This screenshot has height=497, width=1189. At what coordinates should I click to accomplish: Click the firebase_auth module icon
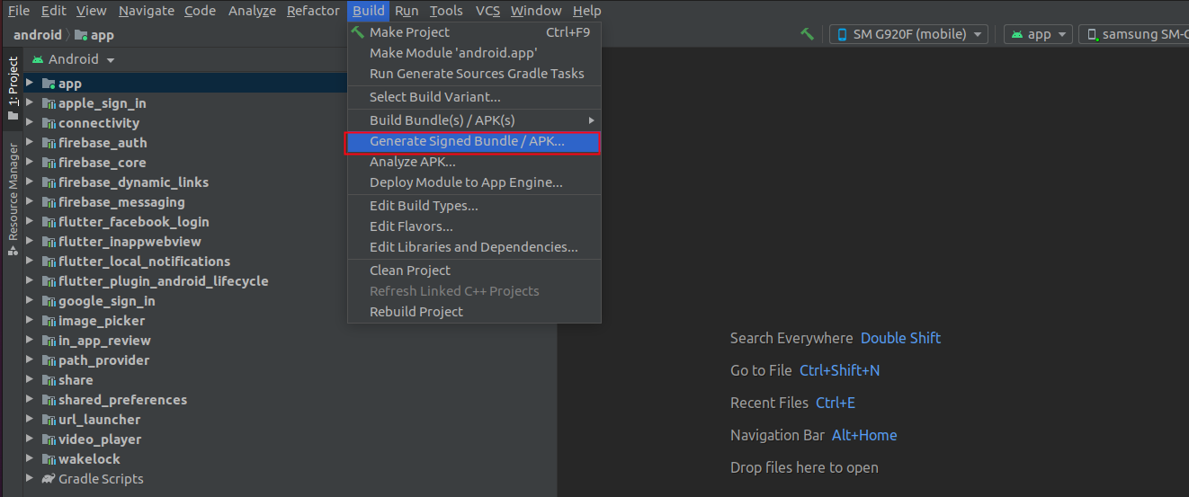coord(49,143)
